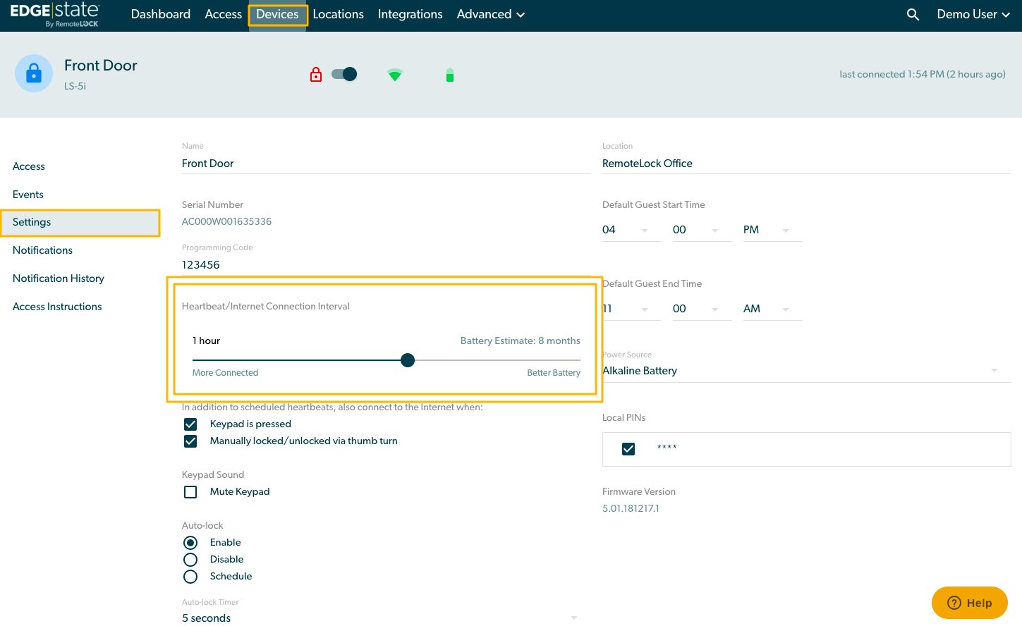Click the heartbeat interval slider handle
The width and height of the screenshot is (1022, 626).
[x=408, y=360]
